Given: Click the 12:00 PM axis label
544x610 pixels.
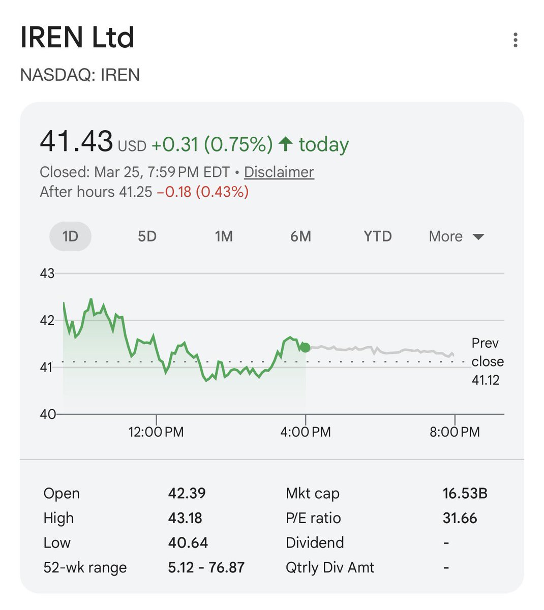Looking at the screenshot, I should [156, 432].
